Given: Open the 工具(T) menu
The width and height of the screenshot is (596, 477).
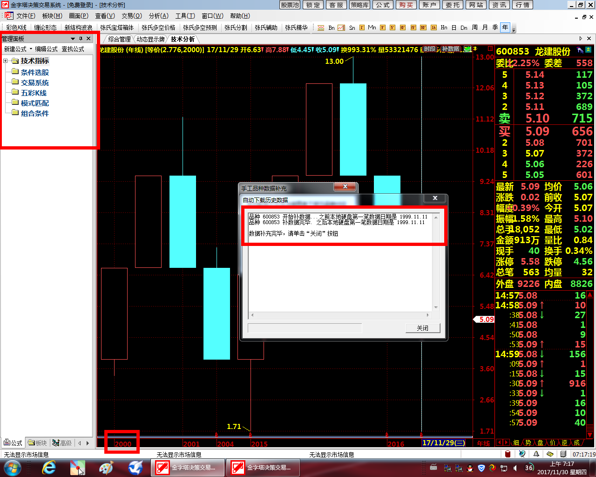Looking at the screenshot, I should coord(185,16).
